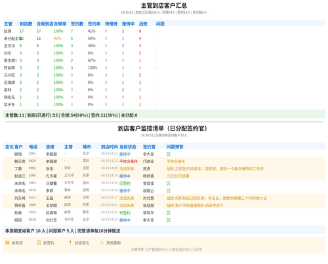Click the 本周期变动客户 10 人 footer bar

click(x=164, y=231)
